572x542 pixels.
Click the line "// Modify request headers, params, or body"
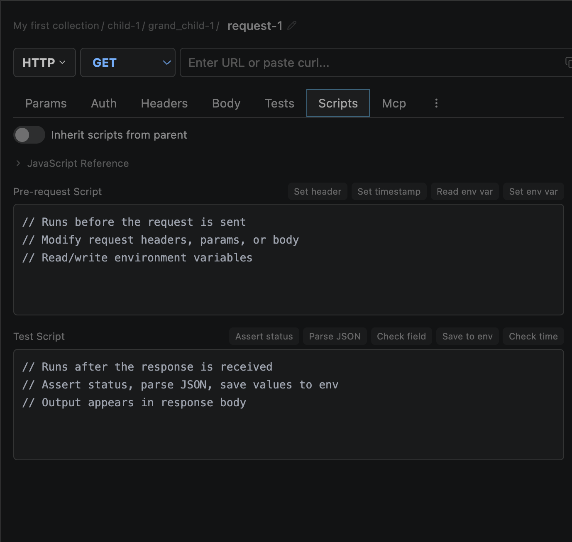click(x=161, y=240)
